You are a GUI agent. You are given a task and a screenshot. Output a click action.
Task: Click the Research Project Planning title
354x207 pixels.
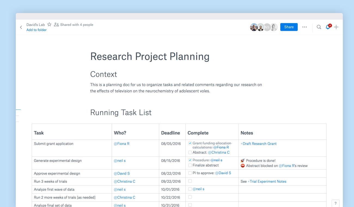(150, 56)
